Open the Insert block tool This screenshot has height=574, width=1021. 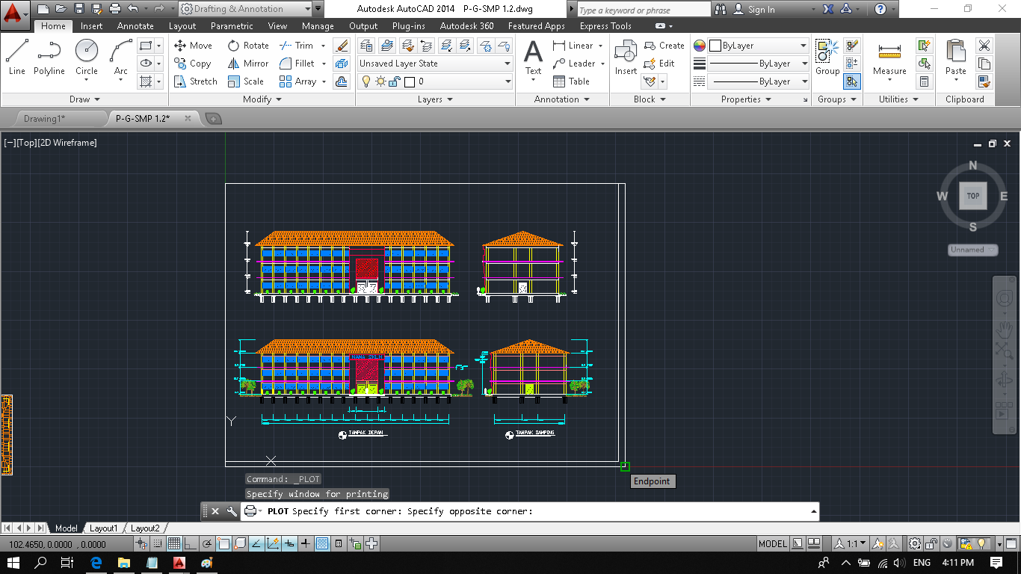[626, 58]
